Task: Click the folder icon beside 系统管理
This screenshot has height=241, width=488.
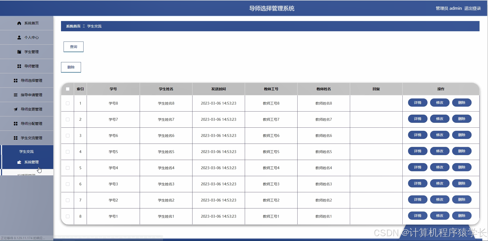Action: coord(19,162)
